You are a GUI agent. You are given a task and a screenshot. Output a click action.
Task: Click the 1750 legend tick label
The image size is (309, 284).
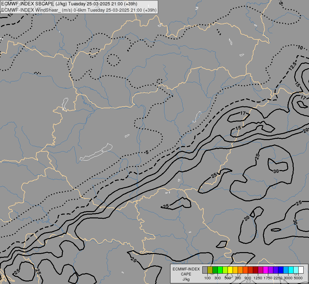coord(268,278)
